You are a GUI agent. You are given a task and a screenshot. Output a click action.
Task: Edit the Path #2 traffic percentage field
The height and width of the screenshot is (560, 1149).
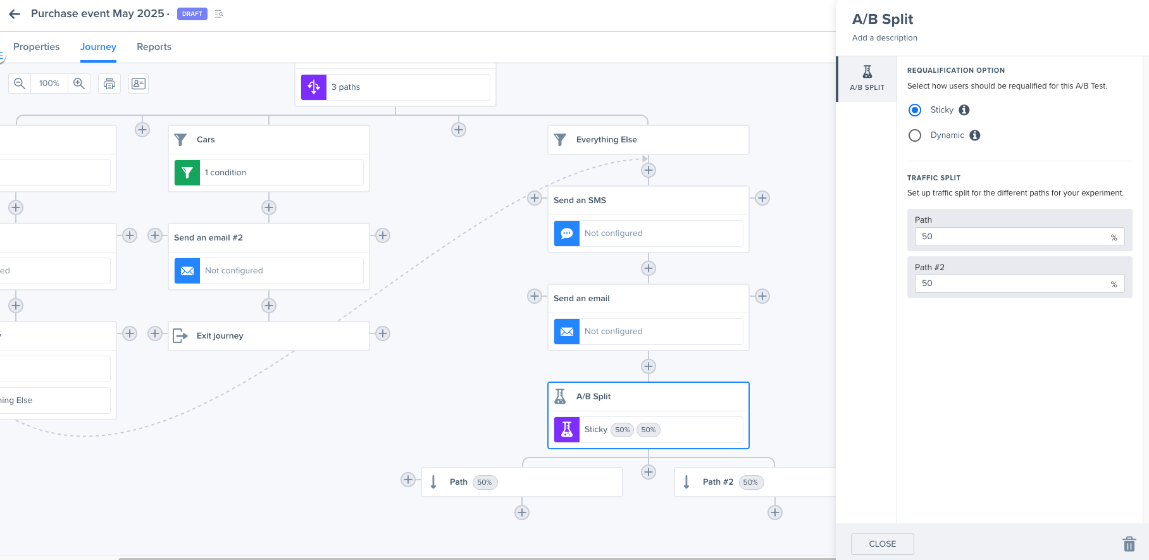coord(1019,283)
